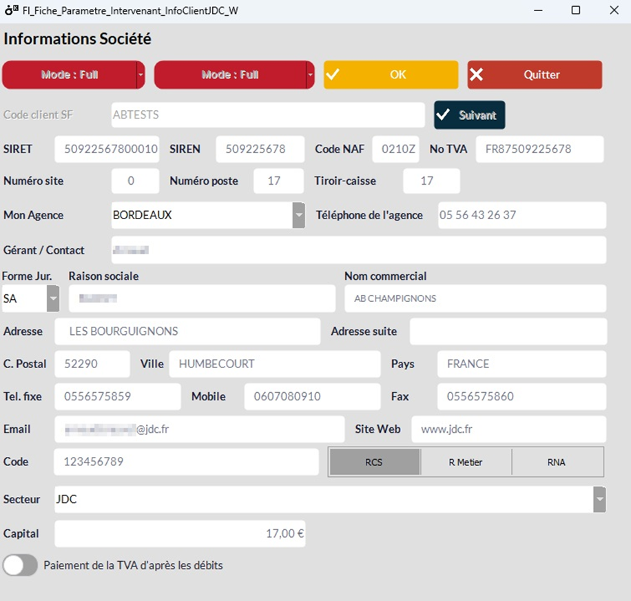Viewport: 631px width, 601px height.
Task: Click the empty Adresse suite field
Action: [508, 332]
